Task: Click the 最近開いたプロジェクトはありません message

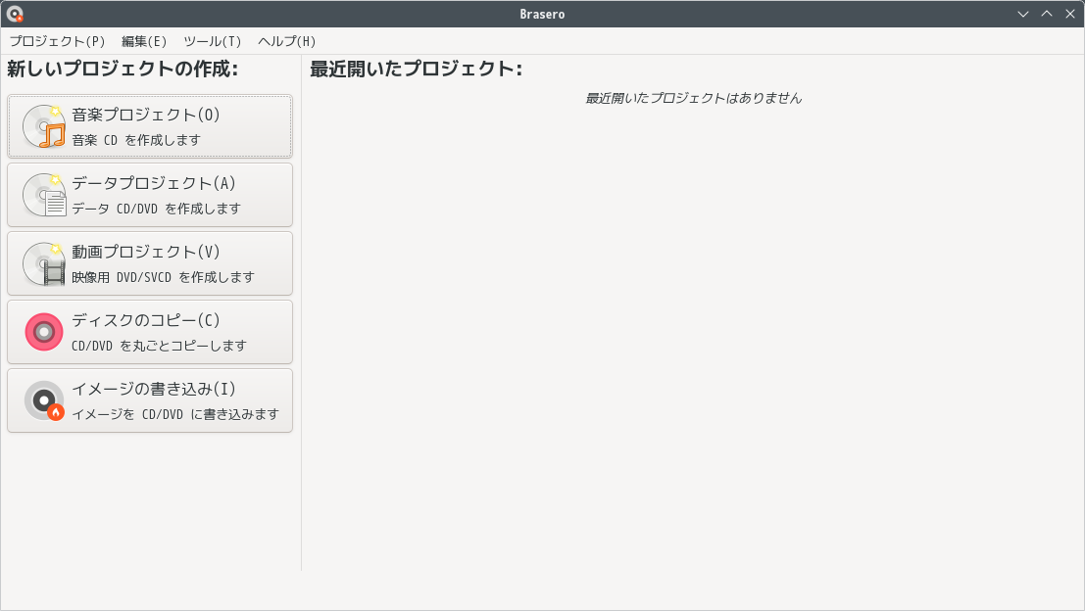Action: click(695, 98)
